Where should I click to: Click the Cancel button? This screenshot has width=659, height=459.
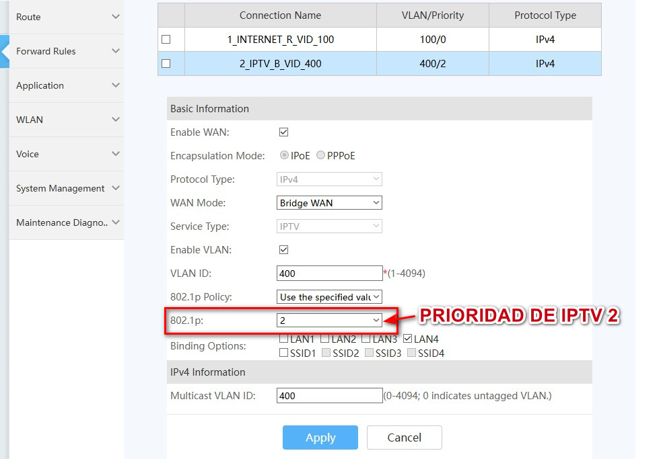pyautogui.click(x=404, y=437)
